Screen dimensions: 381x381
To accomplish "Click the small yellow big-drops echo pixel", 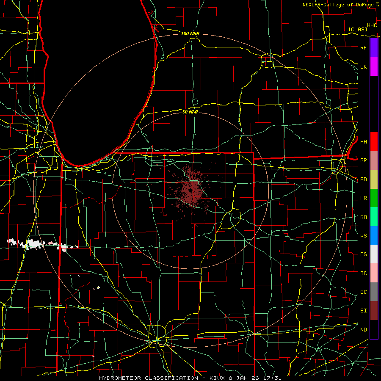I will [x=98, y=287].
